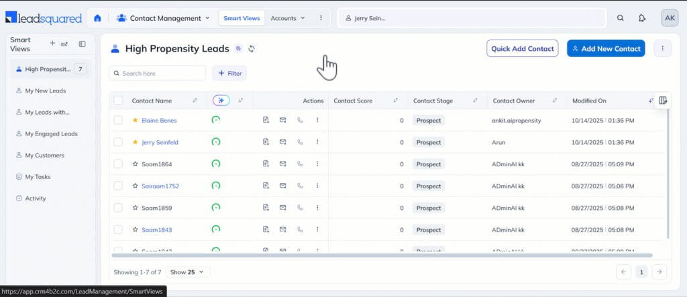The image size is (687, 297).
Task: Go to next page arrow
Action: 659,272
